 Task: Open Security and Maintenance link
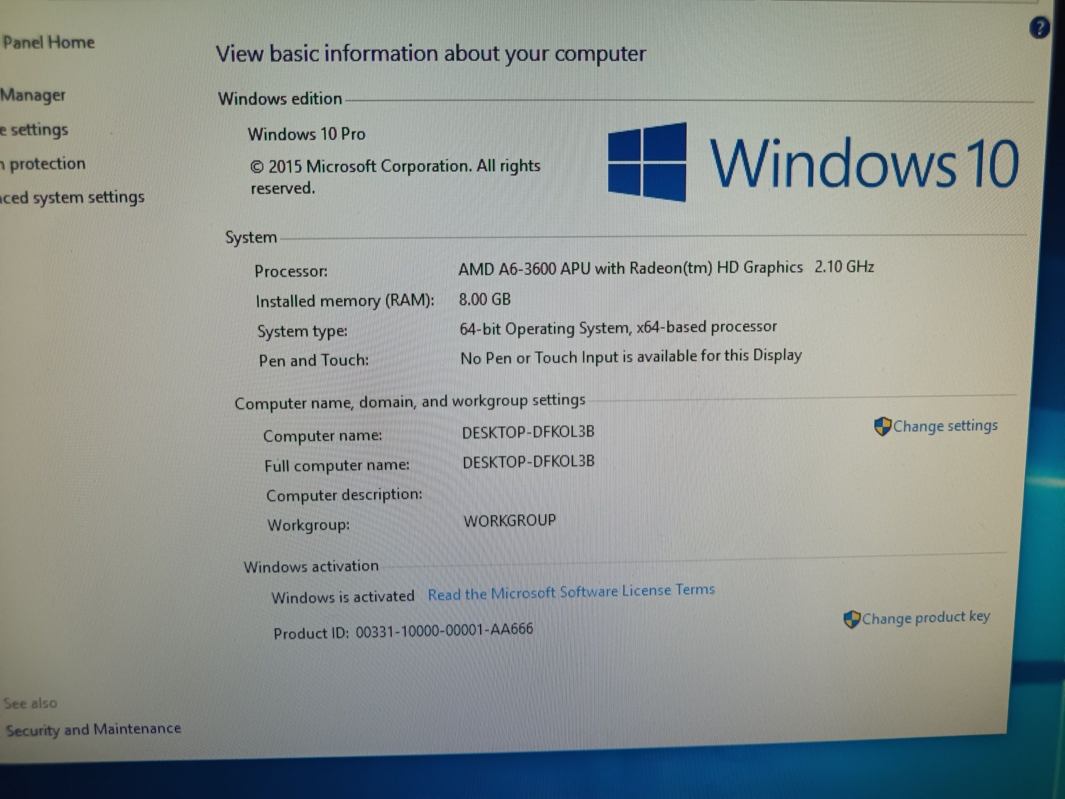coord(93,729)
